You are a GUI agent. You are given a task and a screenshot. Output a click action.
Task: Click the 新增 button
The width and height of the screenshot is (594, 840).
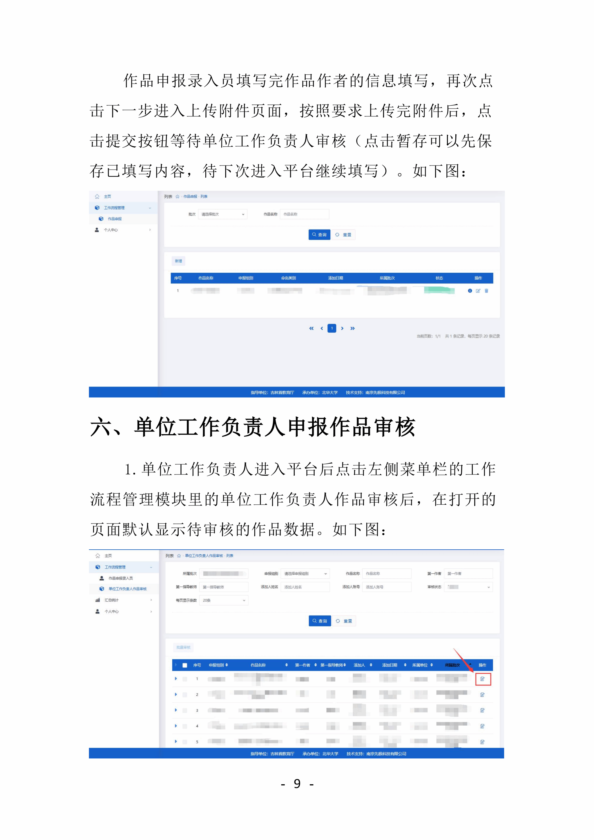[x=178, y=261]
